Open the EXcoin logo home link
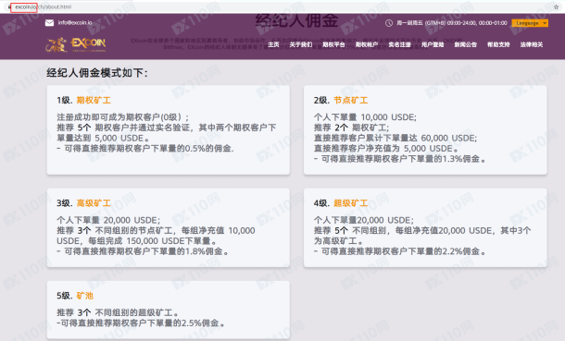This screenshot has height=341, width=565. [x=76, y=44]
